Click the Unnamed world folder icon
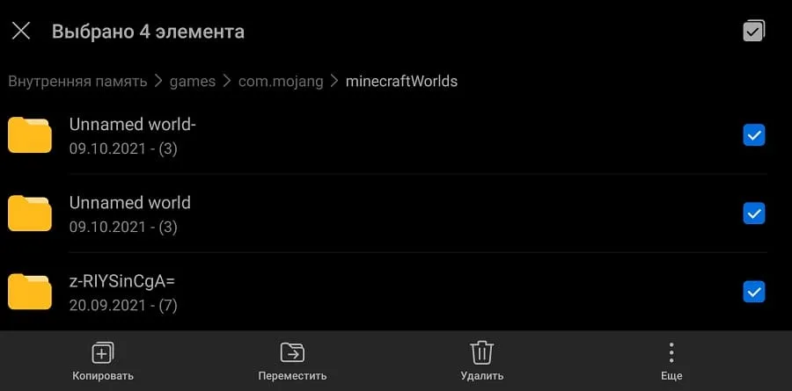 [x=30, y=213]
